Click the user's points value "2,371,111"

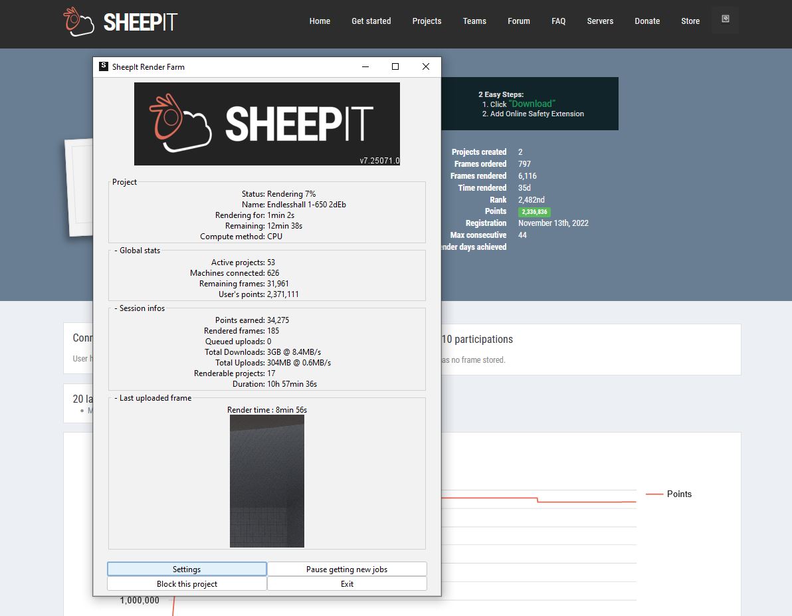283,294
